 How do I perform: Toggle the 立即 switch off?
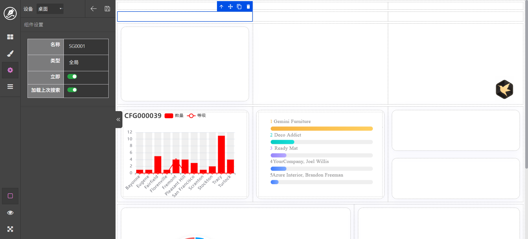pos(72,76)
